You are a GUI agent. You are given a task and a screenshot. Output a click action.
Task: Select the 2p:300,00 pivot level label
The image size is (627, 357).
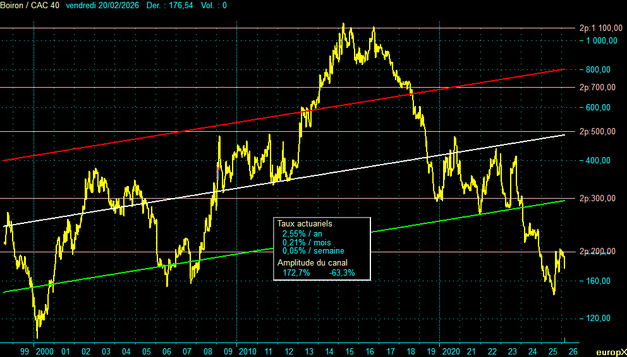[x=597, y=199]
